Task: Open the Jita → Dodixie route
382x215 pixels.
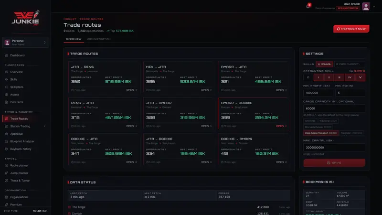Action: pyautogui.click(x=206, y=162)
